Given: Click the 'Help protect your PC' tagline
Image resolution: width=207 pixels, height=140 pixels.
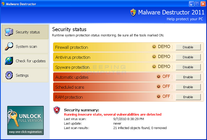Looking at the screenshot, I should coord(185,19).
